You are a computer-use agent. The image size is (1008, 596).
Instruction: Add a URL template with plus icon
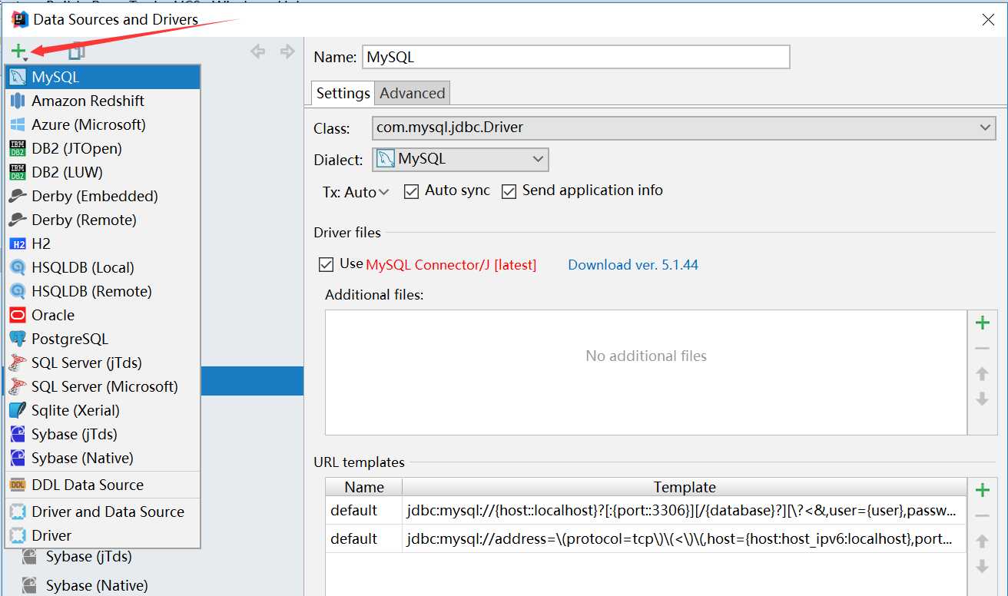[982, 490]
